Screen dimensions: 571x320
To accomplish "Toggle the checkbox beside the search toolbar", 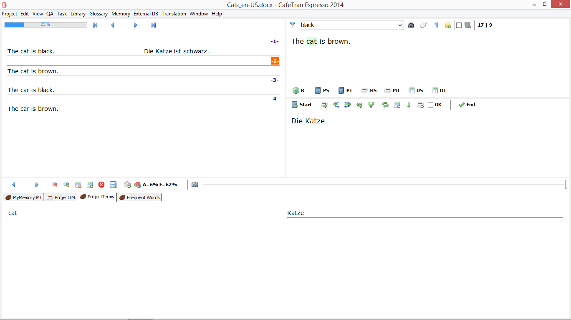I will point(459,25).
